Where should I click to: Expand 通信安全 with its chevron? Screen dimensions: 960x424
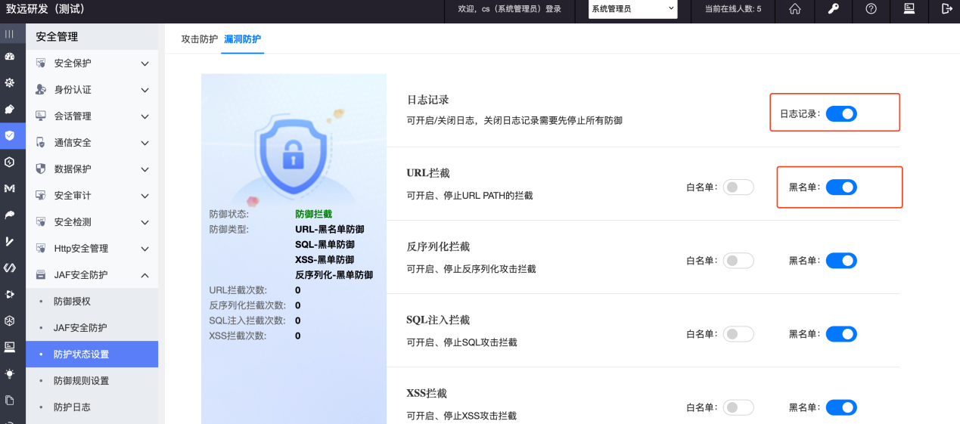144,143
